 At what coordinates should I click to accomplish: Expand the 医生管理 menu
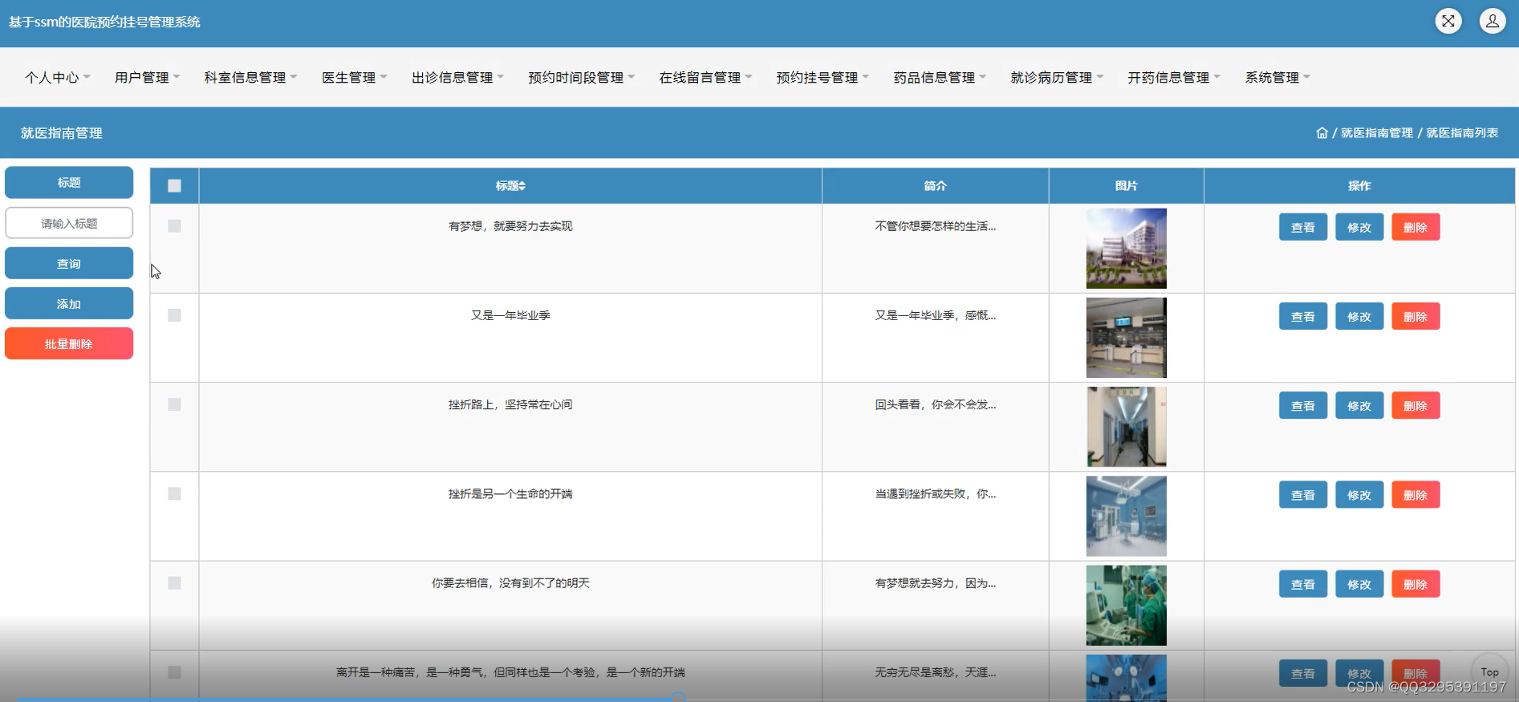click(354, 77)
